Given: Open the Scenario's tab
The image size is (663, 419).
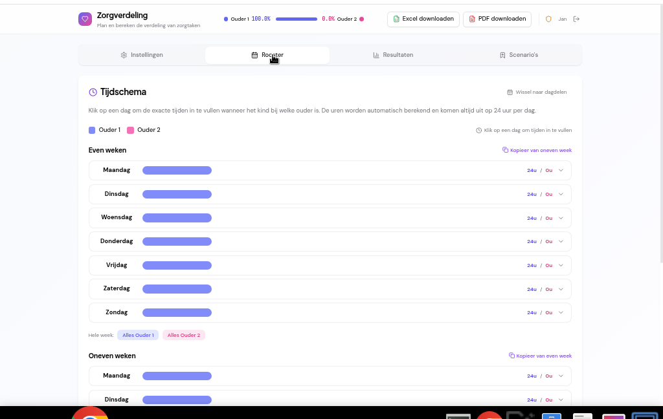Looking at the screenshot, I should [x=518, y=55].
